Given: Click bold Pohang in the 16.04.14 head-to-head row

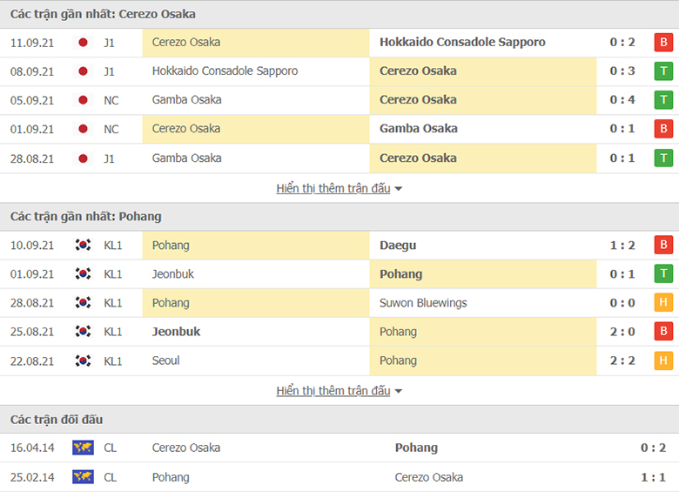Looking at the screenshot, I should click(416, 448).
